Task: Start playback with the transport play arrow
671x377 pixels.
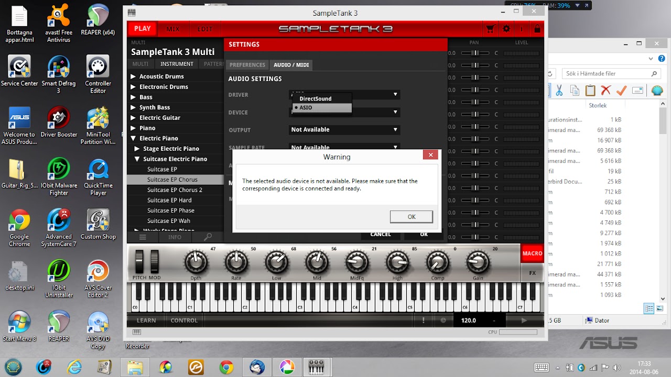Action: coord(524,320)
